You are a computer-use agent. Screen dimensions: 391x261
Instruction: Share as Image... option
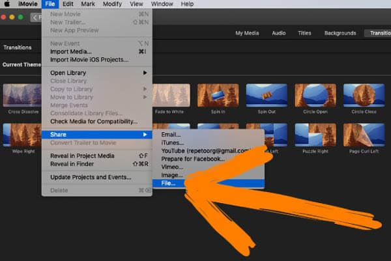(x=209, y=175)
